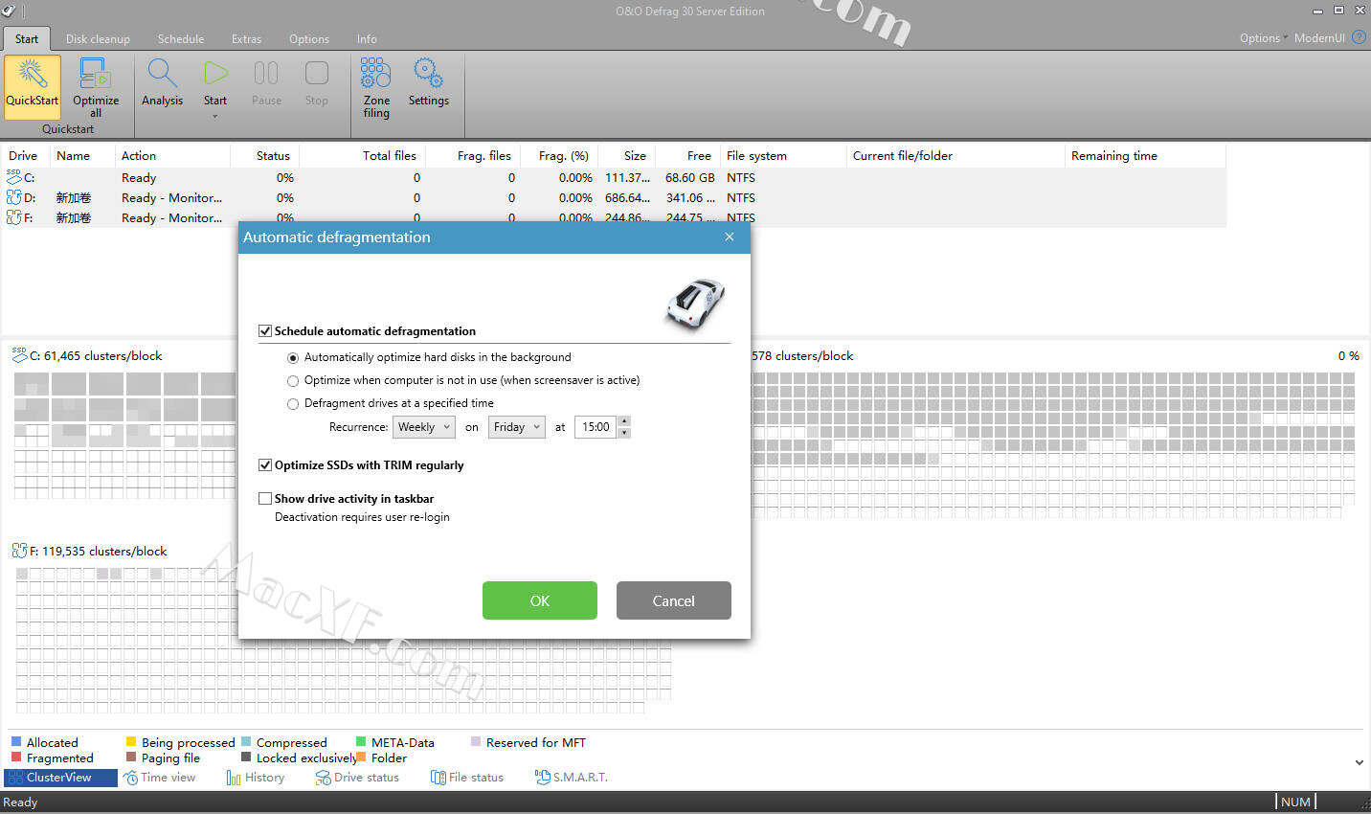Open the Zone filing tool
This screenshot has height=814, width=1371.
tap(375, 75)
